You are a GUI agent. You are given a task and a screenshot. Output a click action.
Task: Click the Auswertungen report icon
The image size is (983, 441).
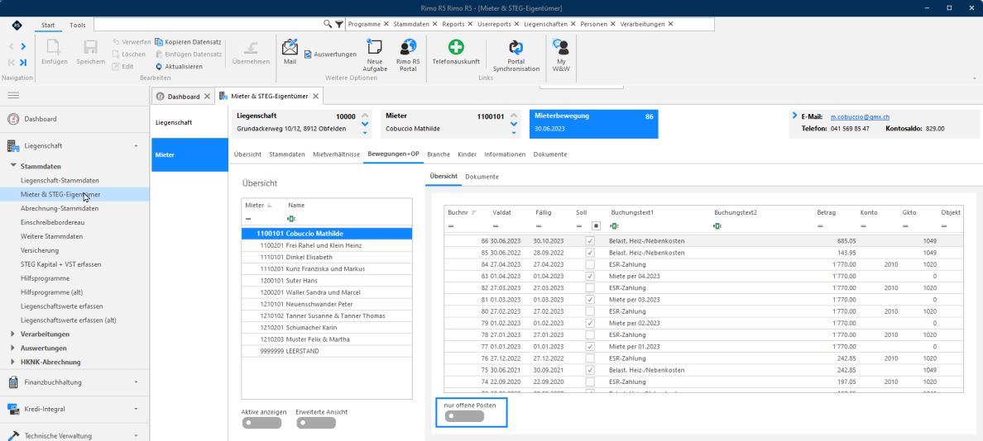pos(308,55)
